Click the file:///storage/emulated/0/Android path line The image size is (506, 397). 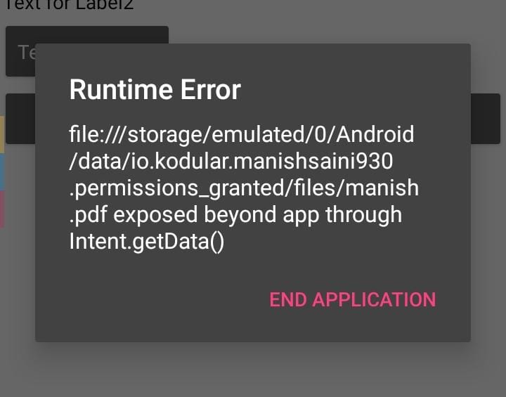[x=241, y=134]
